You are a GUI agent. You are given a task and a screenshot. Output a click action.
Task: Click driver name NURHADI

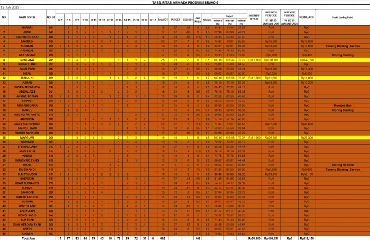27,142
